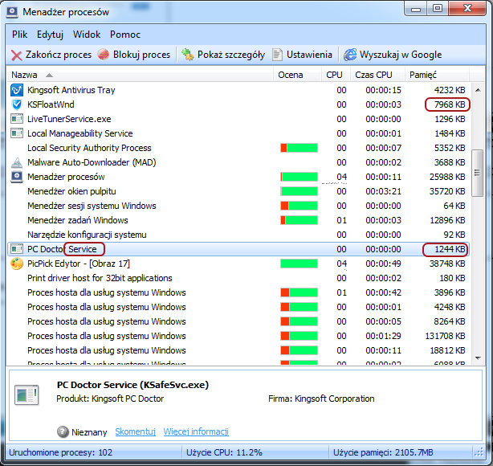Click the Kingsoft Antivirus Tray icon
Screen dimensions: 493x466
(x=17, y=90)
